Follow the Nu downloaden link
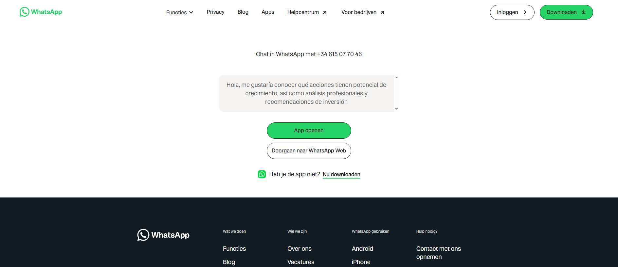Image resolution: width=618 pixels, height=267 pixels. (x=341, y=175)
